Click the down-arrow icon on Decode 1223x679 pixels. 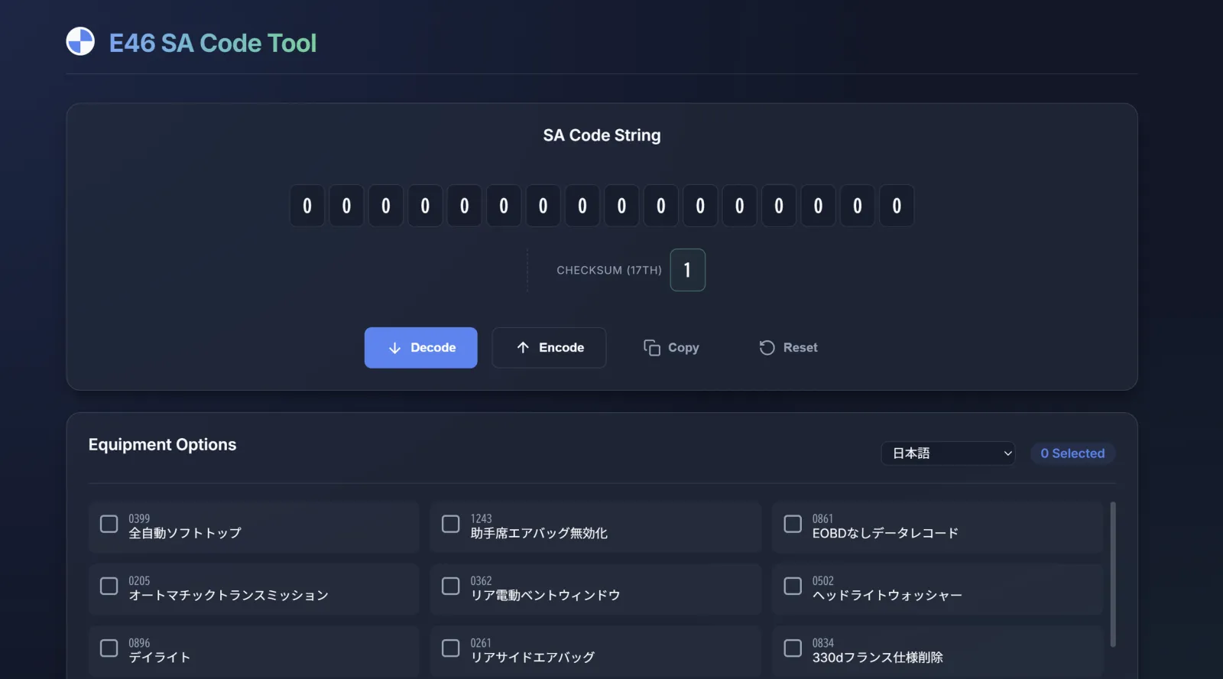(394, 348)
